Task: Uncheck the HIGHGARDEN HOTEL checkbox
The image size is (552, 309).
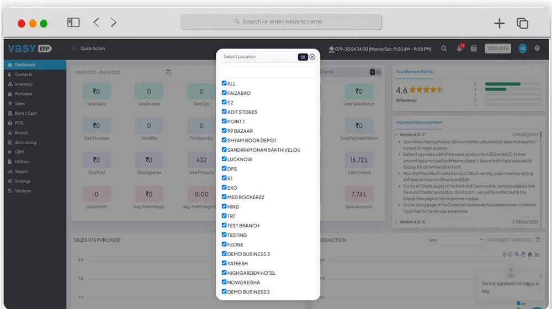Action: click(224, 273)
